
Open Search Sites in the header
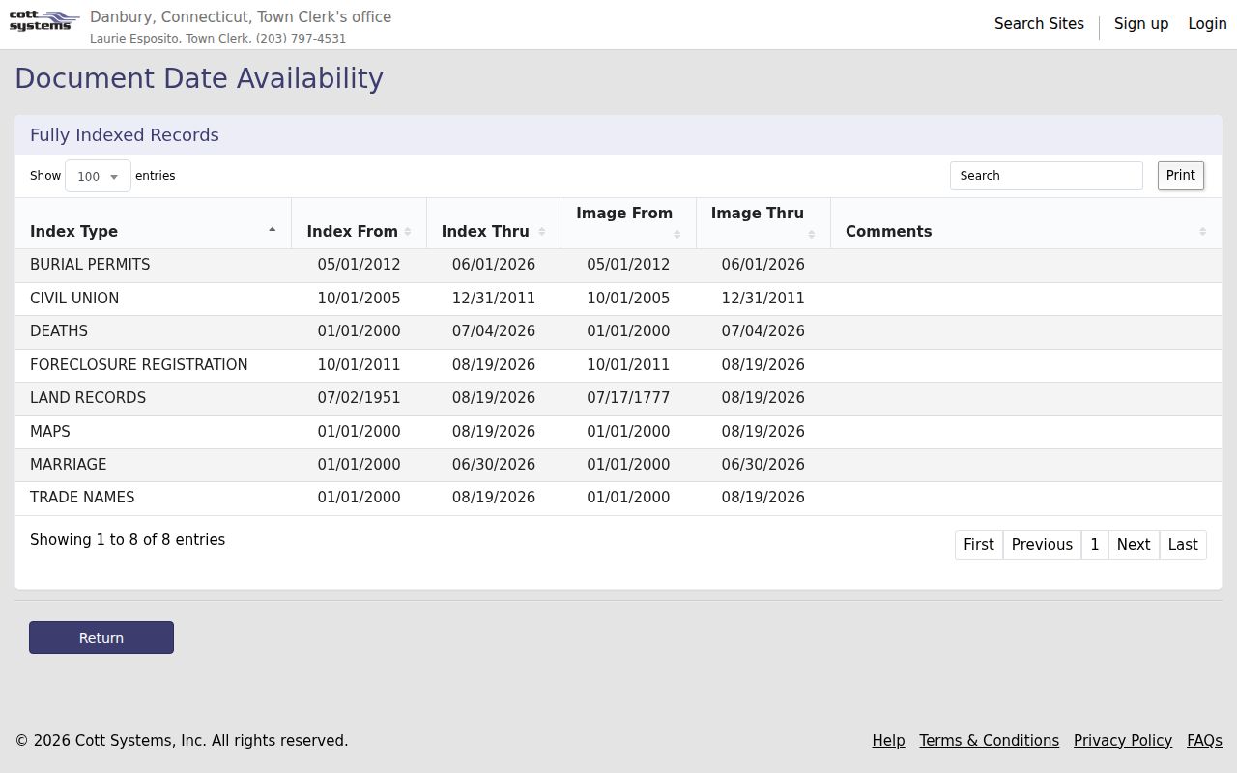[1039, 24]
